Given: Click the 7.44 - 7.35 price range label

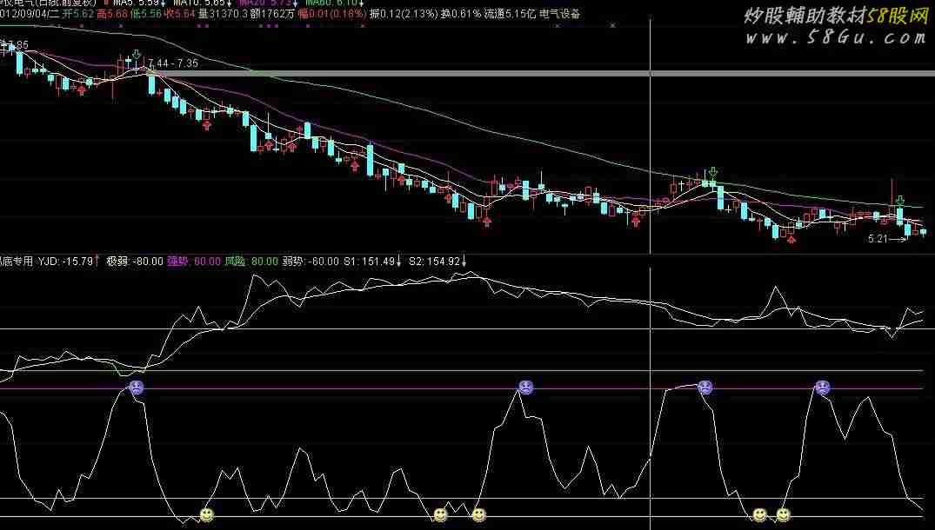Looking at the screenshot, I should pos(174,63).
